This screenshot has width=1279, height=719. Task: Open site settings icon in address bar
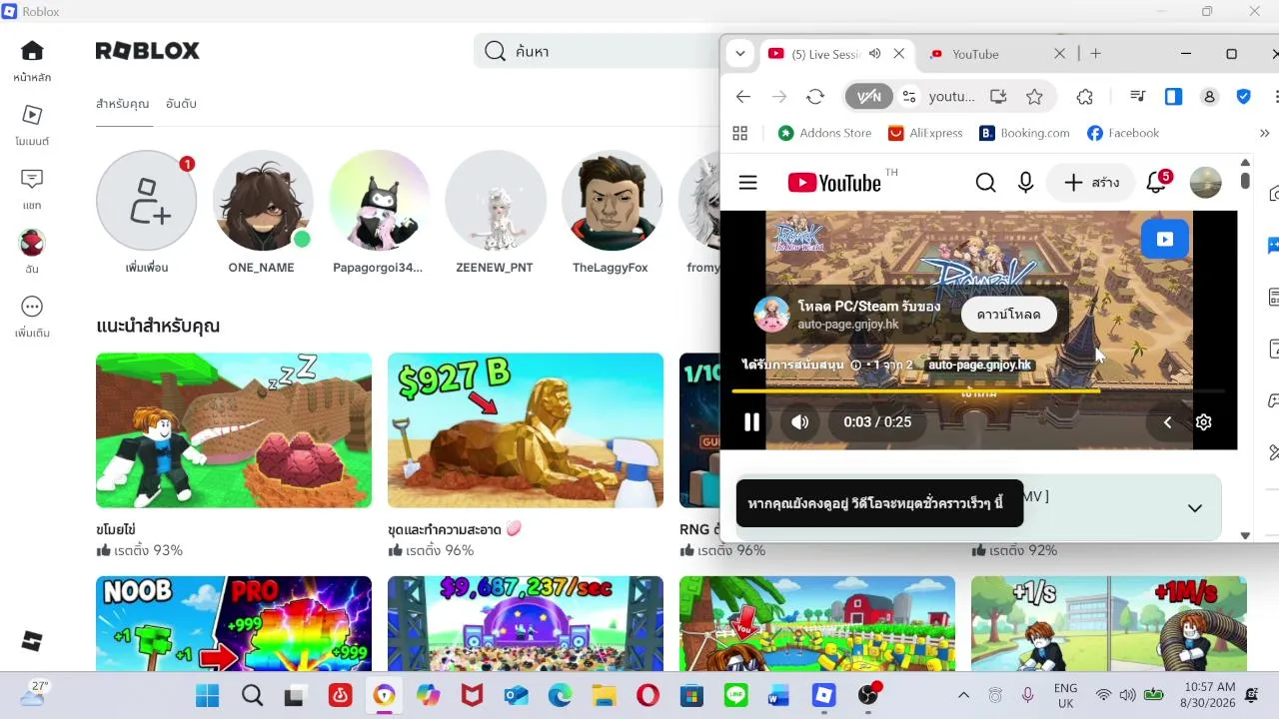click(x=909, y=97)
